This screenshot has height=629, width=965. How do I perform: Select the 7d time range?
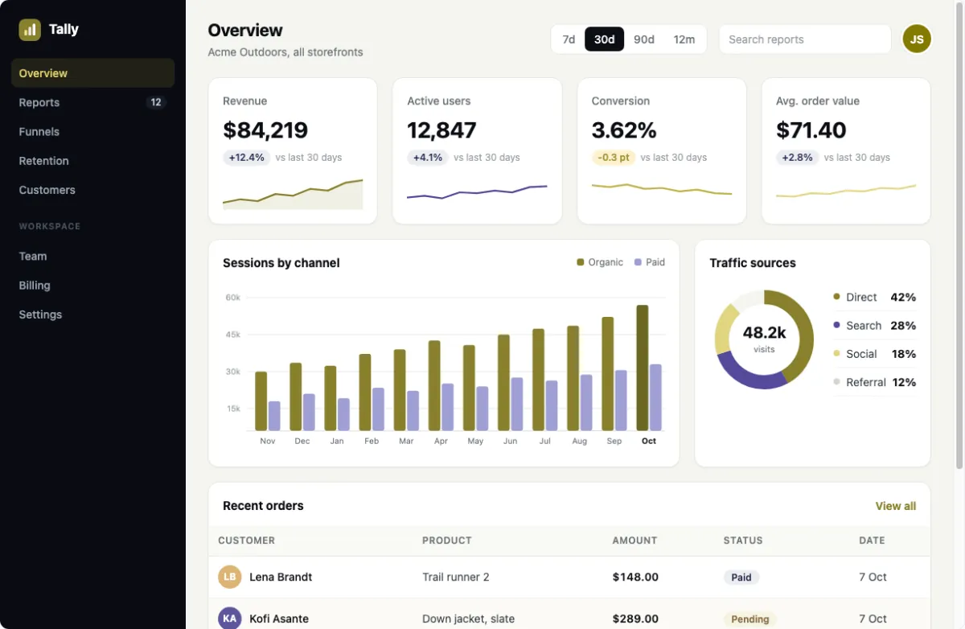click(x=569, y=39)
